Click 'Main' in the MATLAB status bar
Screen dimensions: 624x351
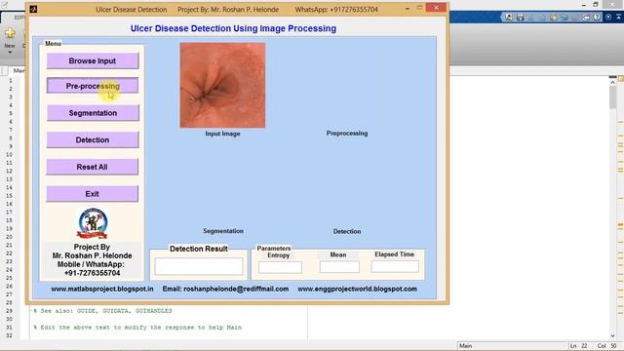[x=466, y=346]
